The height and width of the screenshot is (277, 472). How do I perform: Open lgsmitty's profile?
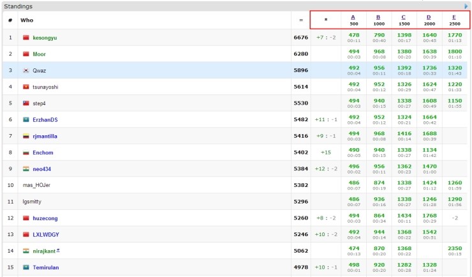tap(32, 202)
